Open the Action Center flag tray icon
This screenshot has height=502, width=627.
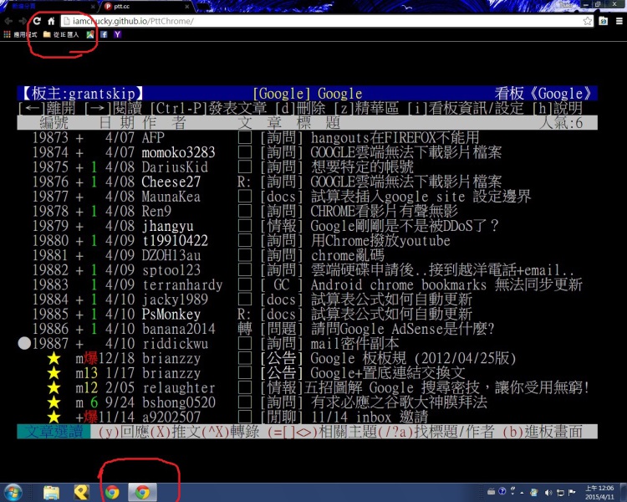(572, 493)
